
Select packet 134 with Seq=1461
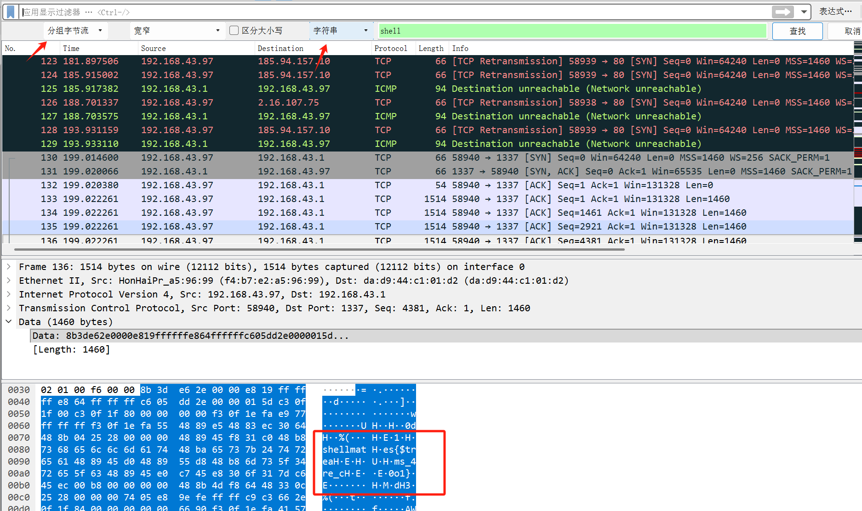[428, 213]
